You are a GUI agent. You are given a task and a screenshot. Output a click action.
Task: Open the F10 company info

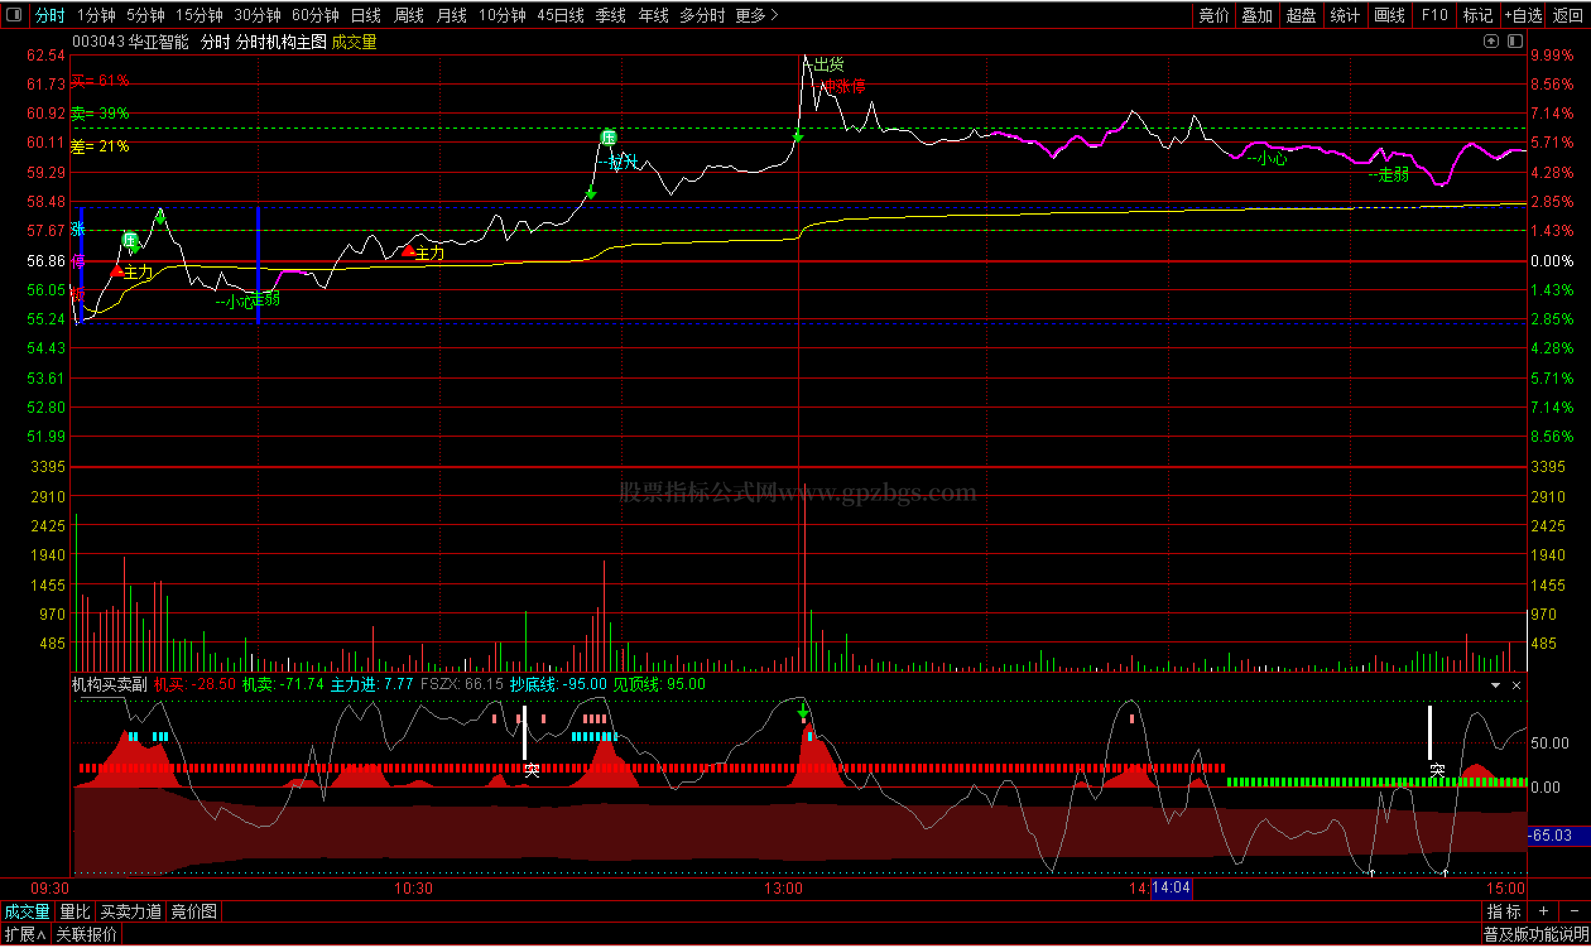click(x=1434, y=15)
